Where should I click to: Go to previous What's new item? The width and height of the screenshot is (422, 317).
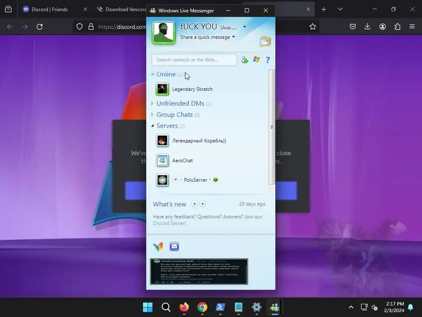(195, 204)
